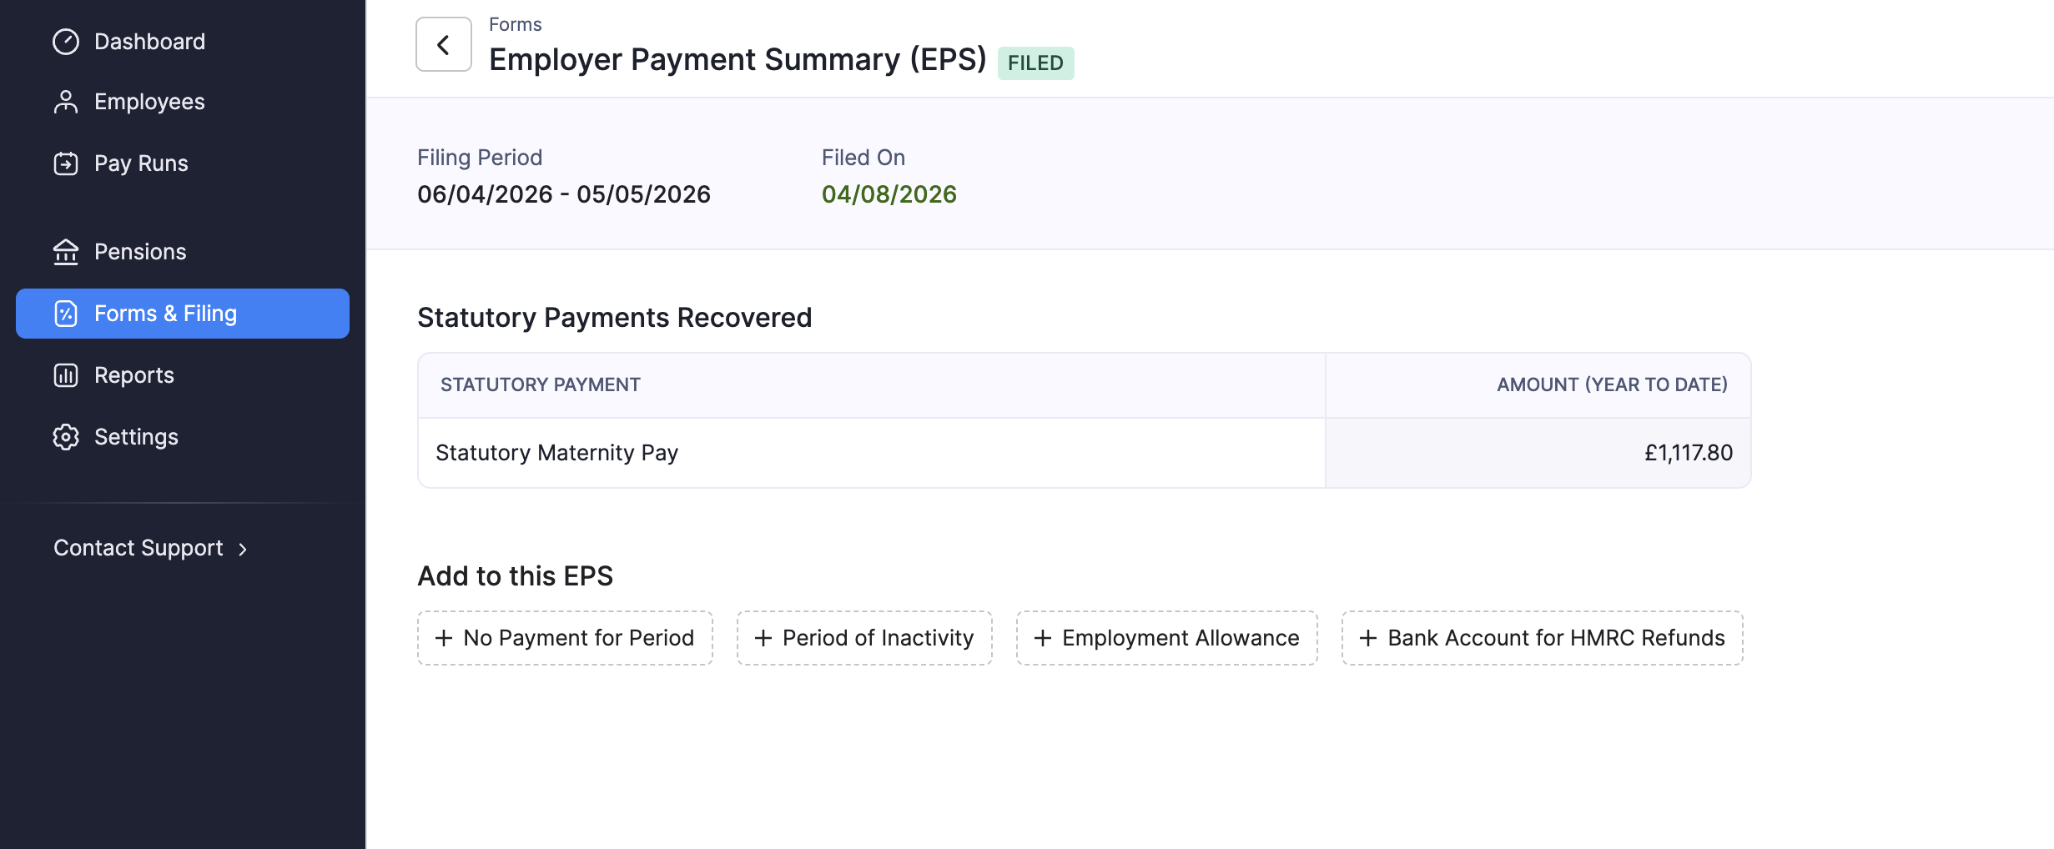Screen dimensions: 2054x849
Task: Click the Forms breadcrumb link
Action: 516,24
